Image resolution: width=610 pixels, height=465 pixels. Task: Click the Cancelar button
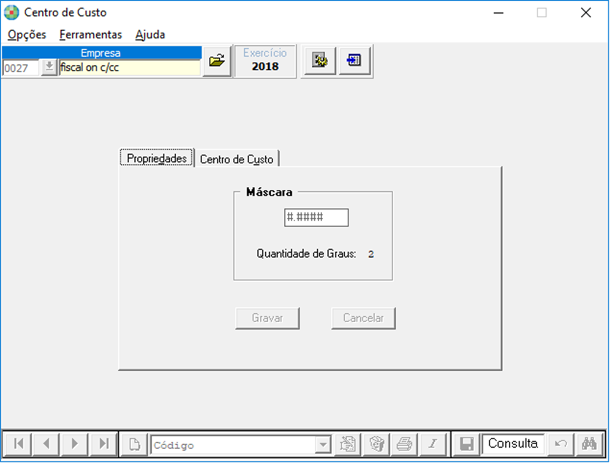point(363,319)
